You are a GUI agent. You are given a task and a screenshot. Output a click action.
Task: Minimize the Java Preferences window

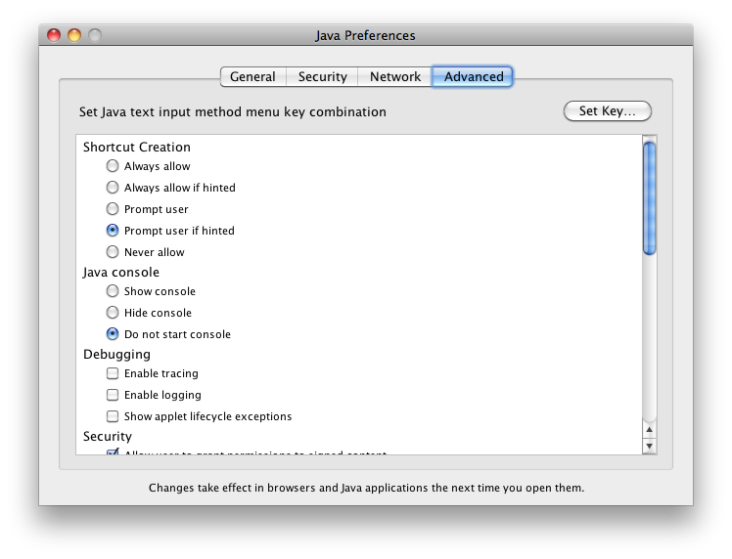click(74, 35)
